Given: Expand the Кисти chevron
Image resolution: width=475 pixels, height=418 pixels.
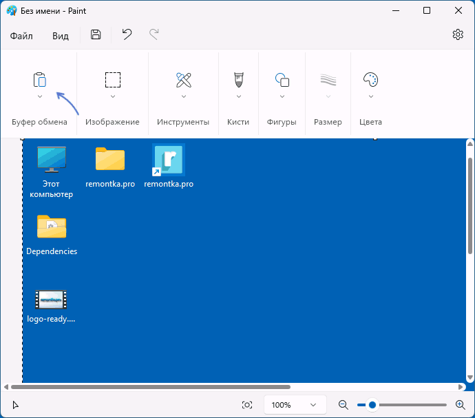Looking at the screenshot, I should (239, 96).
